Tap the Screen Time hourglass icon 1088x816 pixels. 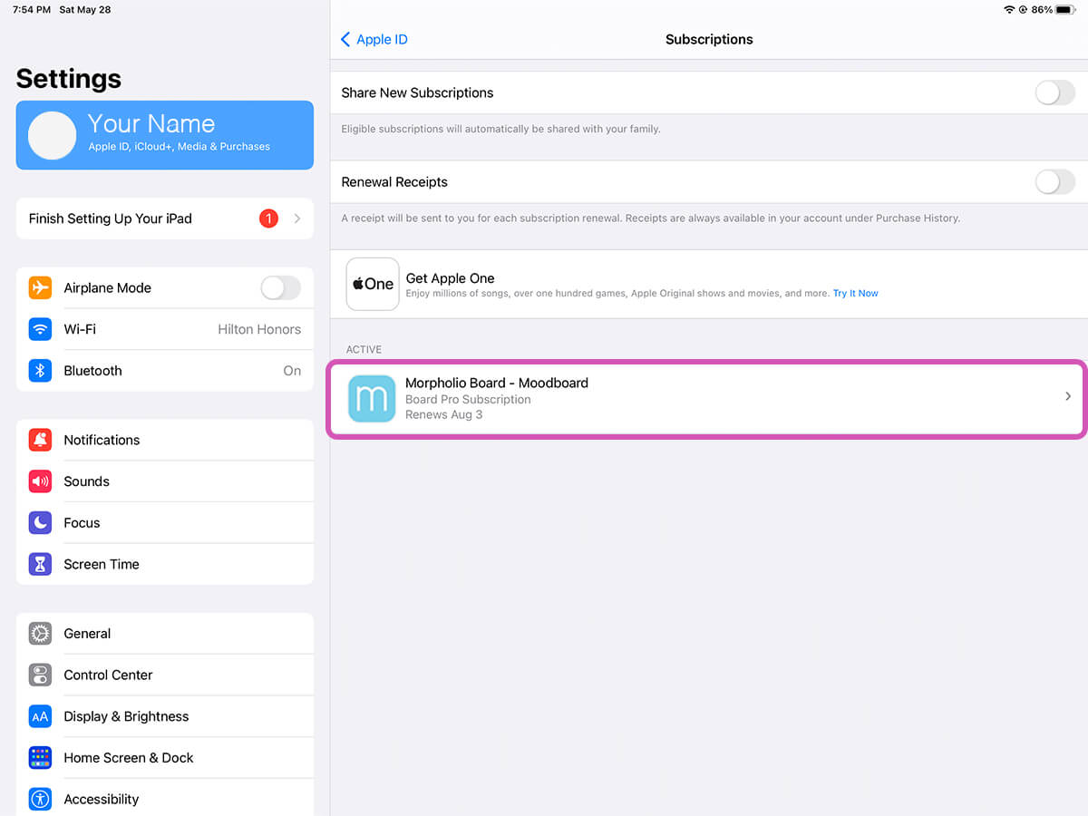pyautogui.click(x=40, y=564)
